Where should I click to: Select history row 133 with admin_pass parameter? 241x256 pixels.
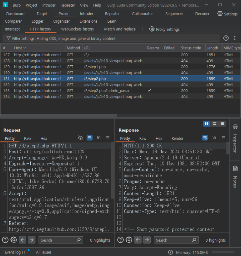[120, 91]
